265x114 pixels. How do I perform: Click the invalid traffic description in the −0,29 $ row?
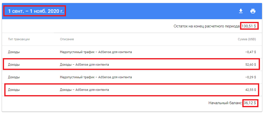tap(96, 77)
